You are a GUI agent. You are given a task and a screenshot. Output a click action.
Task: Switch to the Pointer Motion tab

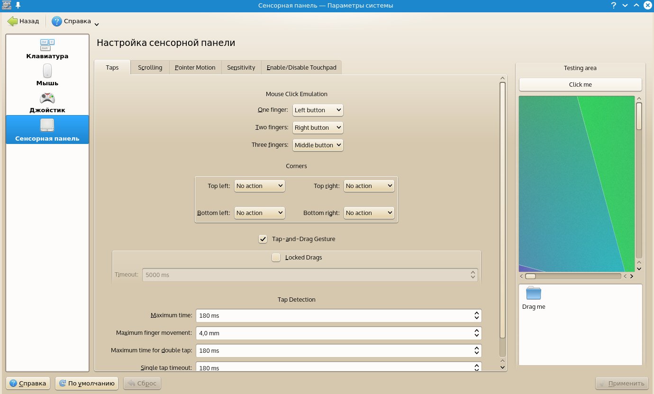pyautogui.click(x=195, y=67)
